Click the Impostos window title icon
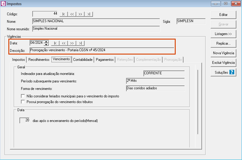 pyautogui.click(x=3, y=4)
